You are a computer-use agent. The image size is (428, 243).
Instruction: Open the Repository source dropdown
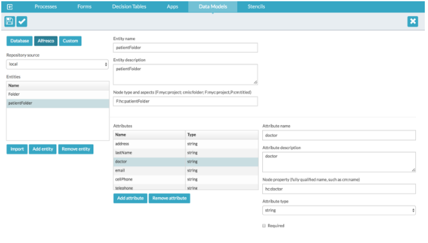(x=58, y=64)
